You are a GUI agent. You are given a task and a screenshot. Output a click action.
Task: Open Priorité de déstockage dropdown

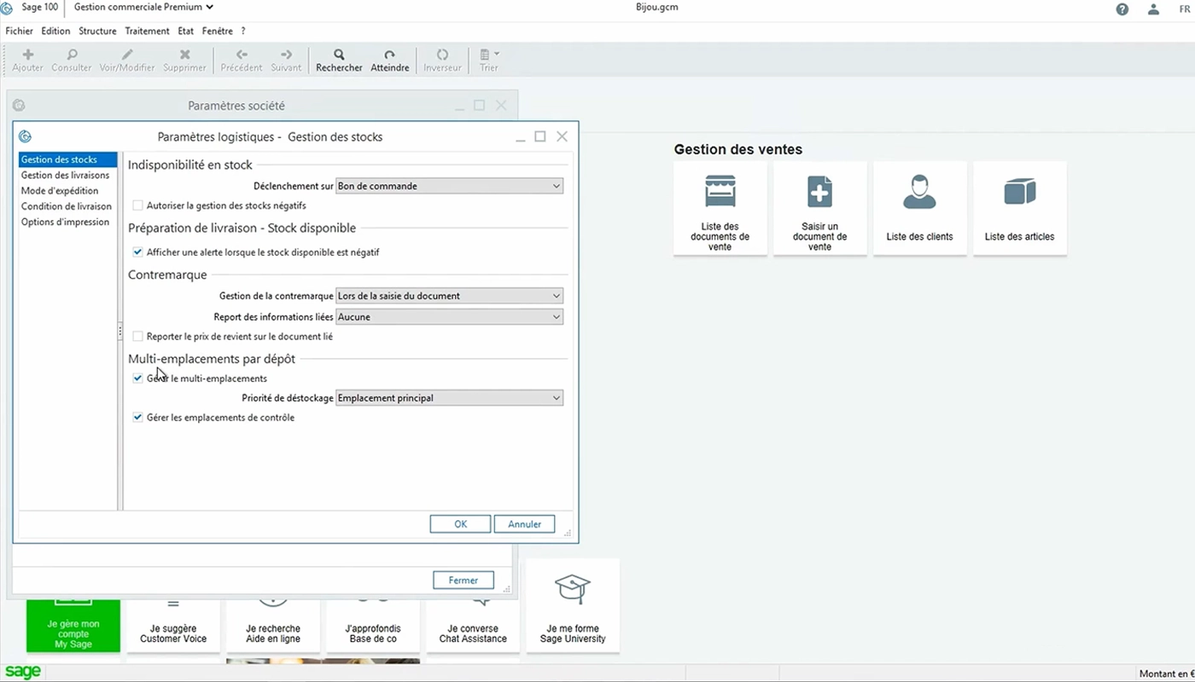click(x=450, y=398)
